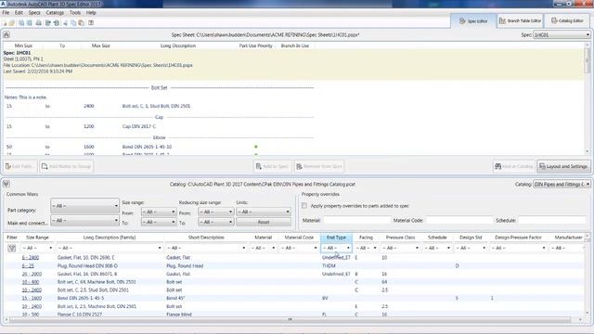Select the Cap DIN 2617-C spec row
Viewport: 594px width, 334px height.
click(x=159, y=126)
